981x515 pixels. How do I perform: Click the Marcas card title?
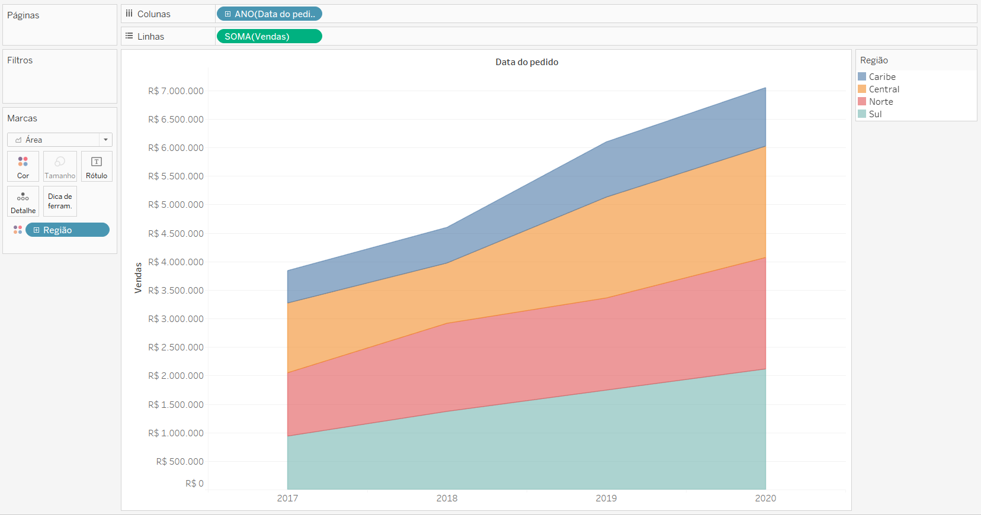(x=22, y=118)
